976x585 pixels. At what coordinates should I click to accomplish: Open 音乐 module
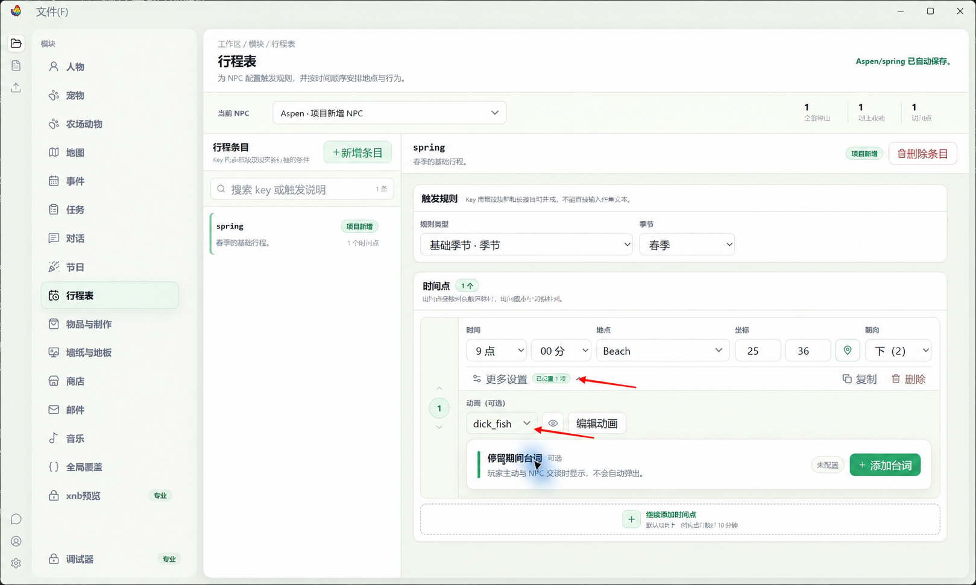110,439
